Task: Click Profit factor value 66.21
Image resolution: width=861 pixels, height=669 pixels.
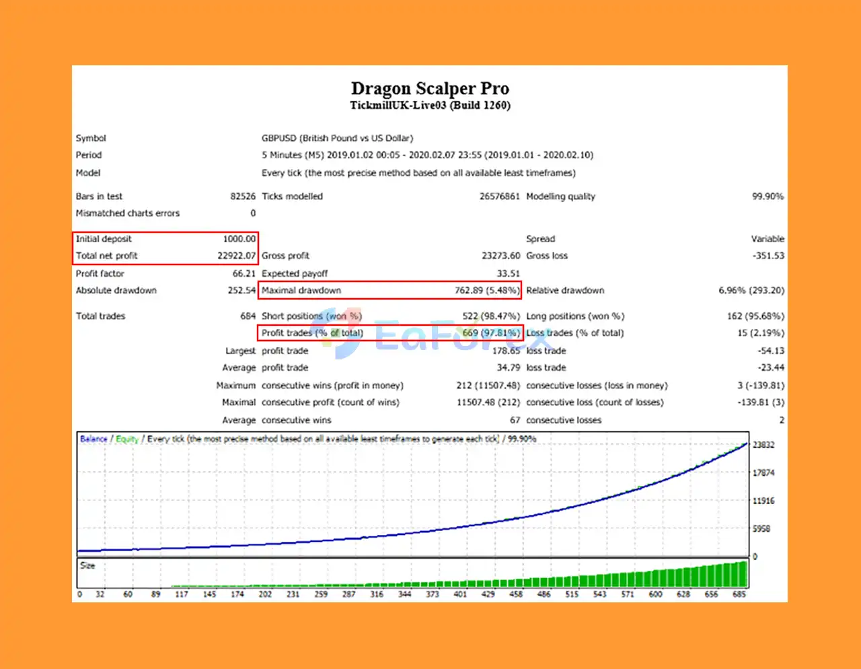Action: [x=244, y=274]
